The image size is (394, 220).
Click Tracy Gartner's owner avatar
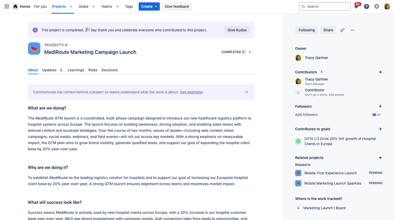tap(298, 58)
